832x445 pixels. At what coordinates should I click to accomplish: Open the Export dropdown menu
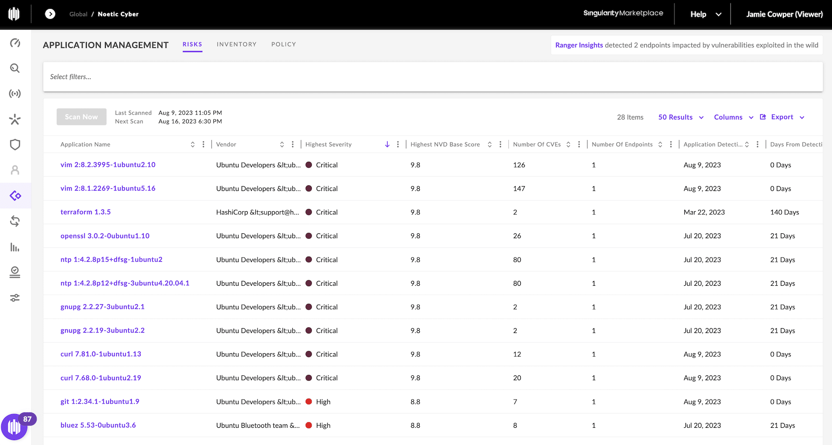click(783, 117)
